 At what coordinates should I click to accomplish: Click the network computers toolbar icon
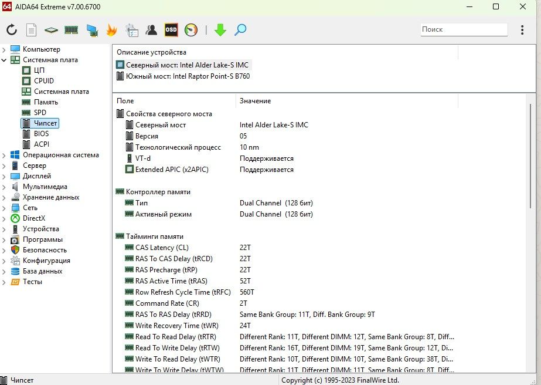pyautogui.click(x=92, y=30)
